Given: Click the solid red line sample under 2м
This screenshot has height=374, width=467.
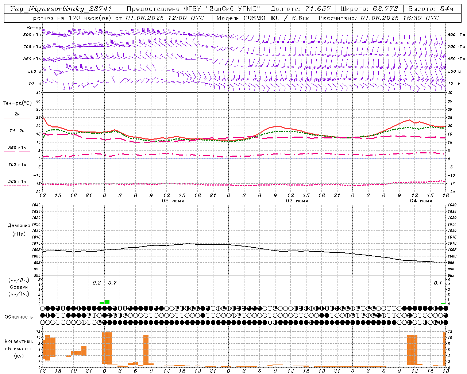Looking at the screenshot, I should pos(17,118).
